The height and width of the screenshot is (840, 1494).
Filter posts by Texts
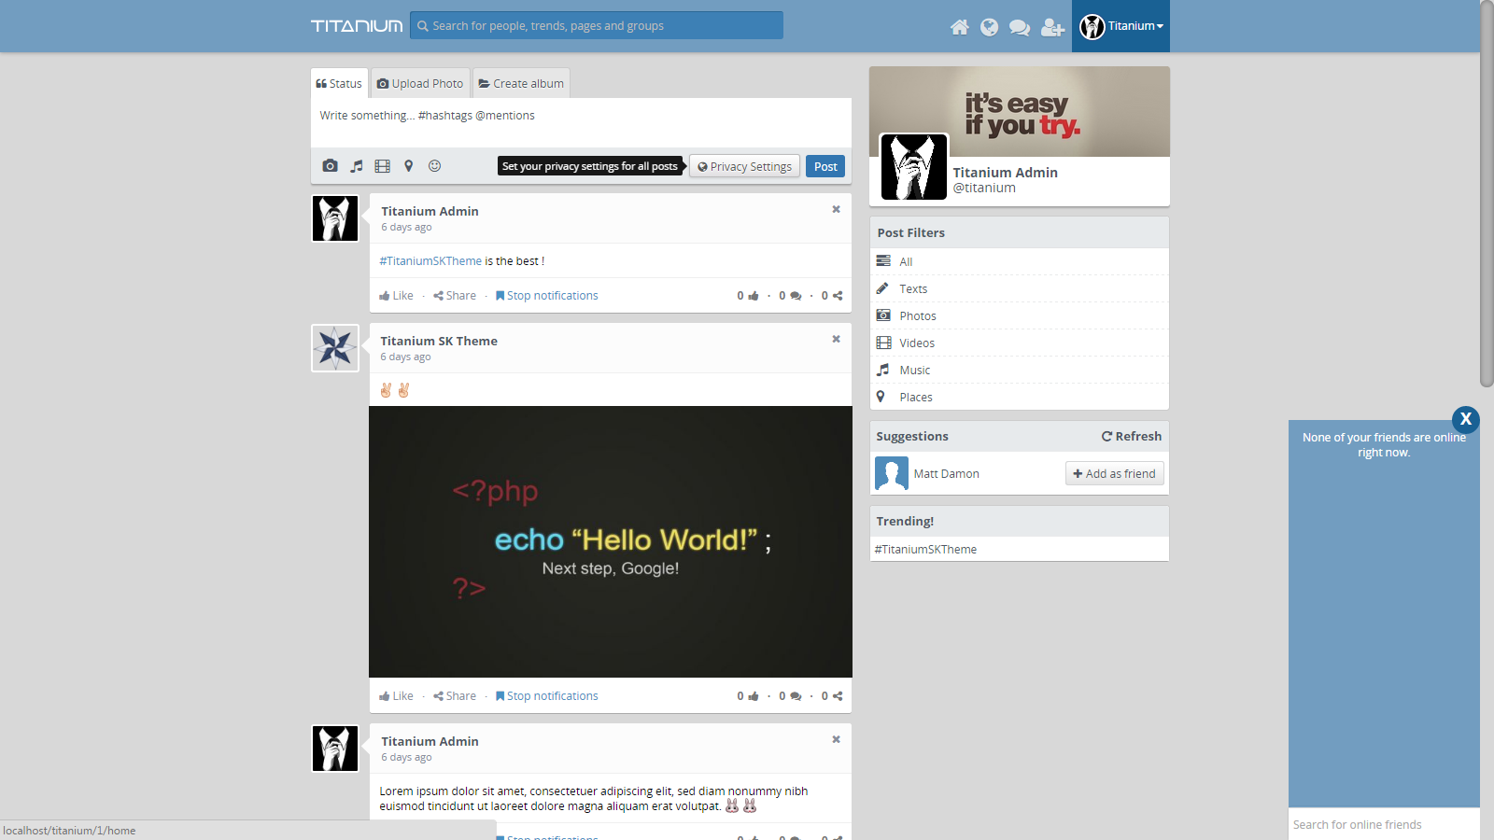(1020, 288)
